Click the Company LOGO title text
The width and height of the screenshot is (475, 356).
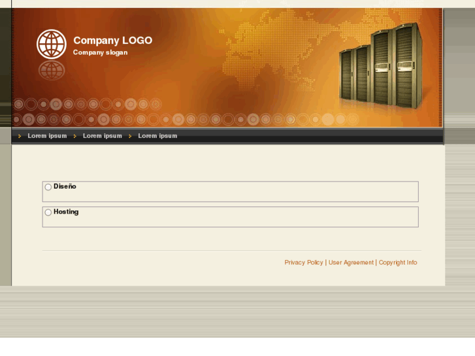click(112, 40)
